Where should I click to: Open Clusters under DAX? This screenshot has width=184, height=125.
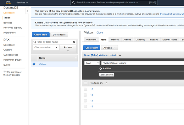(x=8, y=50)
